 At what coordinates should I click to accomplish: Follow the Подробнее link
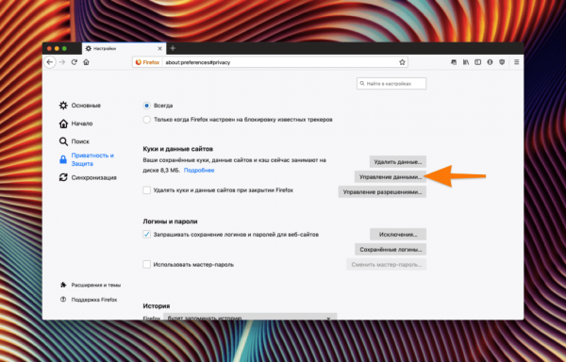199,171
